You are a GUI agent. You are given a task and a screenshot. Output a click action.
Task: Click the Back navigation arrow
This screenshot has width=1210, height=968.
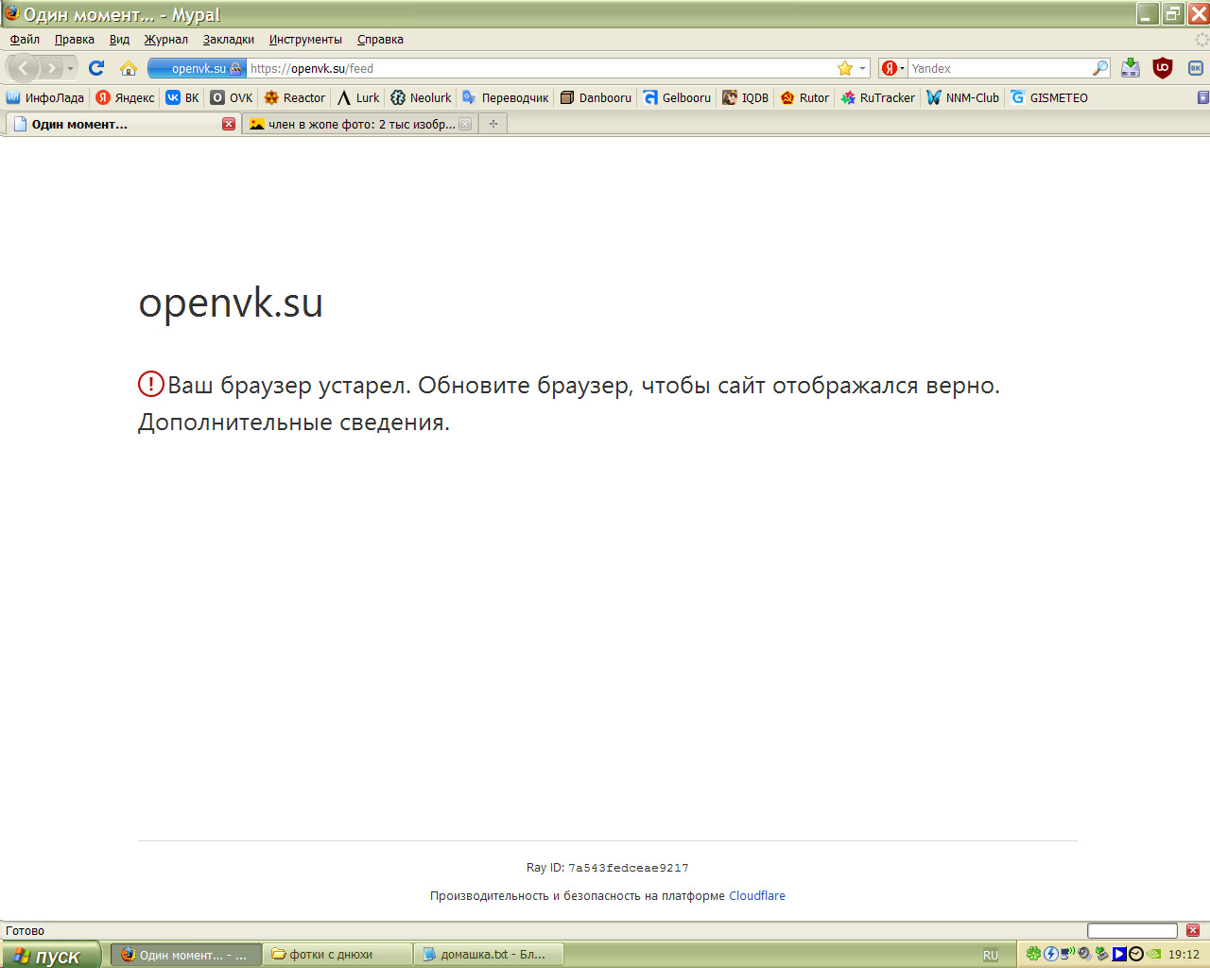pyautogui.click(x=24, y=68)
